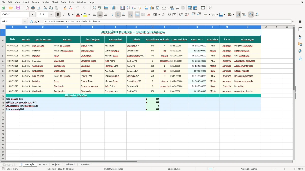The image size is (305, 171).
Task: Expand the formula bar
Action: (293, 22)
